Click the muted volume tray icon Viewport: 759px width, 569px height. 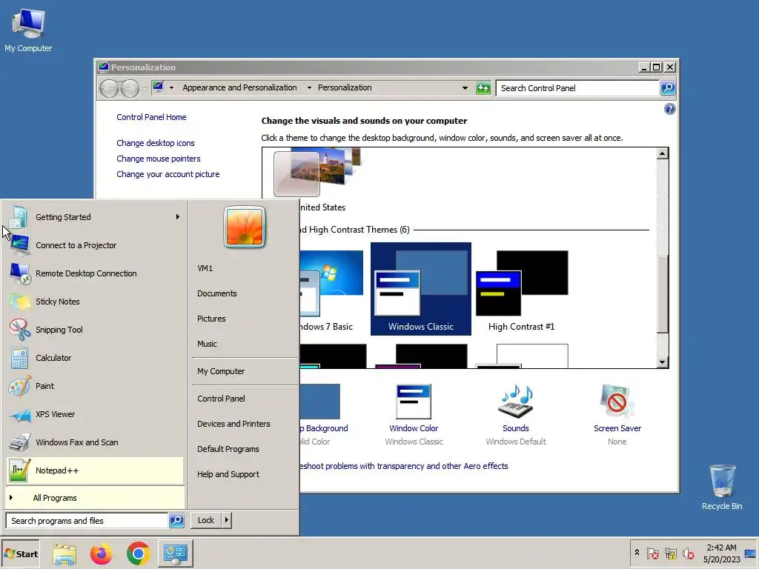tap(688, 553)
